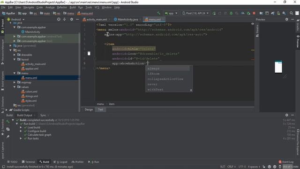This screenshot has height=169, width=300.
Task: Open the Profiler tool window
Action: click(77, 162)
